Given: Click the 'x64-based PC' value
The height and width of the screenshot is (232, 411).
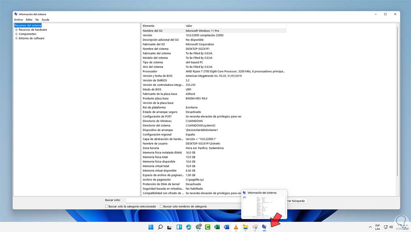Looking at the screenshot, I should [194, 62].
